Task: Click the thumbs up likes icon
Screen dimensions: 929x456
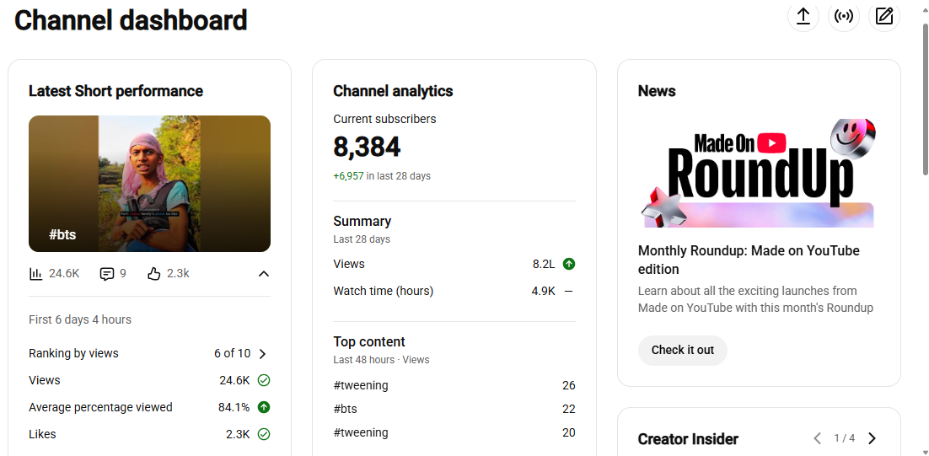Action: 154,274
